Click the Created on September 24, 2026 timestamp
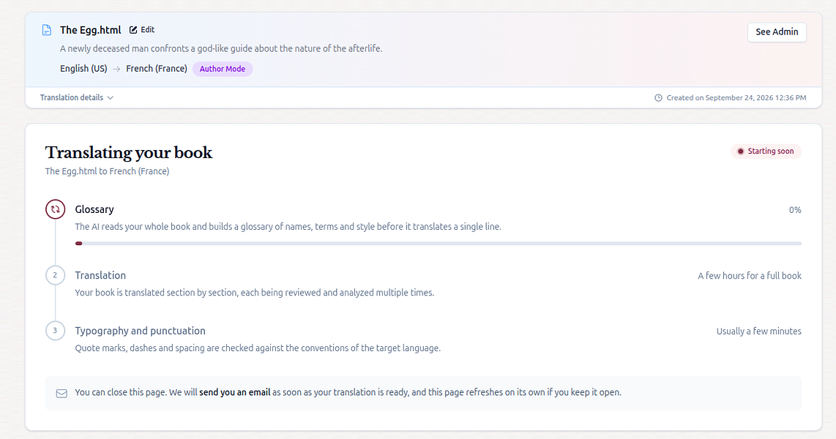 pyautogui.click(x=736, y=98)
